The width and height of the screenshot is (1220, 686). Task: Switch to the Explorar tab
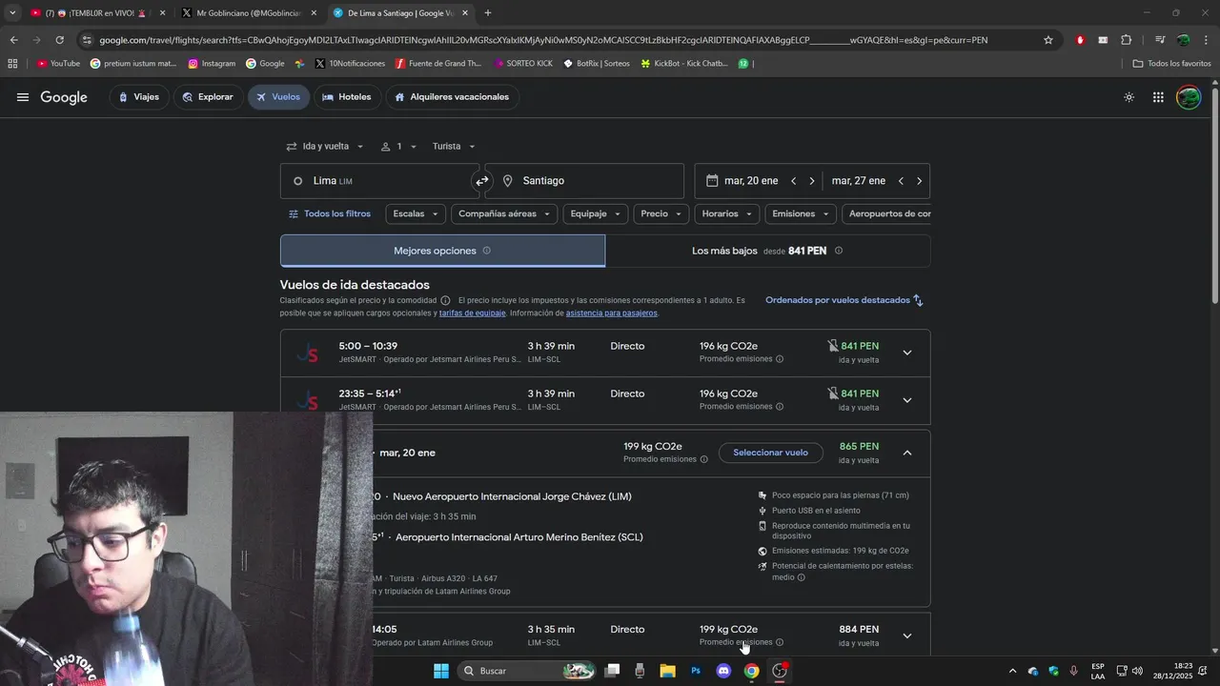tap(208, 97)
